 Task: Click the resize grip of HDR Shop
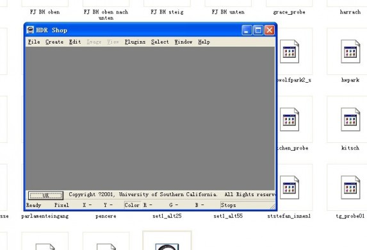273,206
